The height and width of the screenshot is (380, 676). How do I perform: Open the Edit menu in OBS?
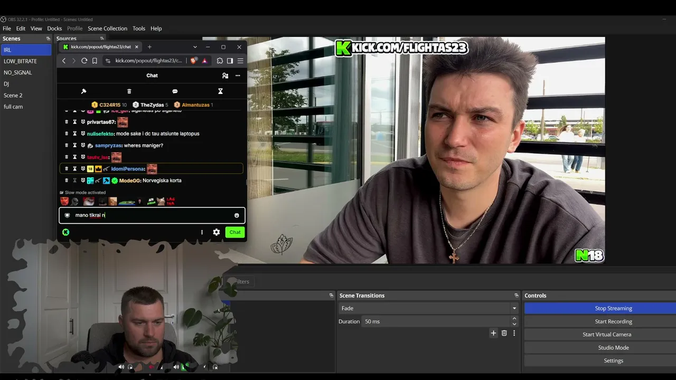21,28
